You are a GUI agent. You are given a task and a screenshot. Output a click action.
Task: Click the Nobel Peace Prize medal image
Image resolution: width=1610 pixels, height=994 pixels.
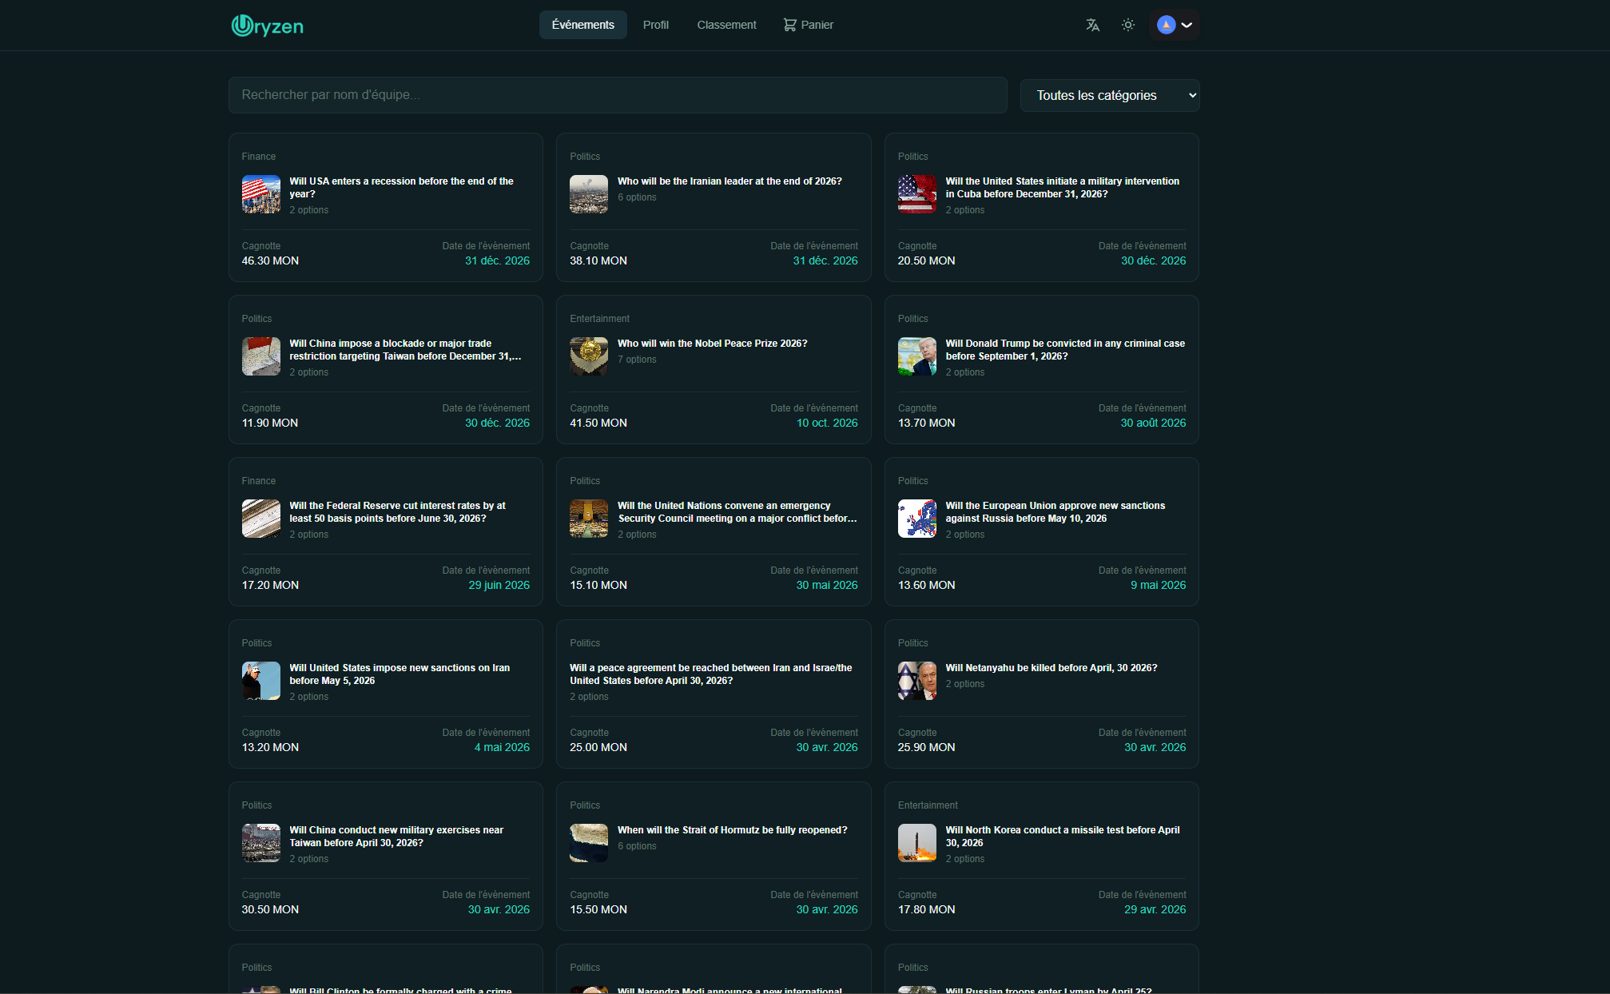click(x=589, y=356)
